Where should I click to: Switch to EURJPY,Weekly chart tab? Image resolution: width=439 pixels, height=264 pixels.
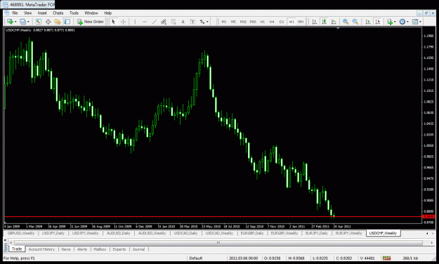click(x=348, y=233)
